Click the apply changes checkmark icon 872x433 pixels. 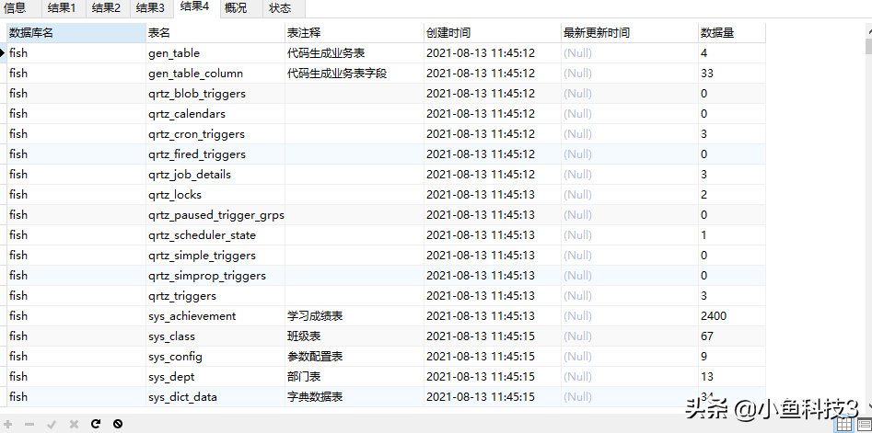pos(52,424)
